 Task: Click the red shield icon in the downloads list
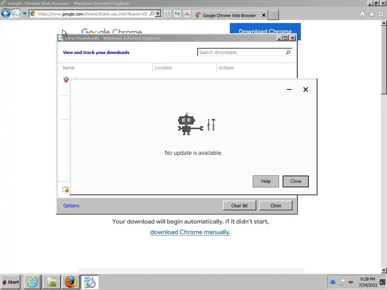click(x=66, y=80)
